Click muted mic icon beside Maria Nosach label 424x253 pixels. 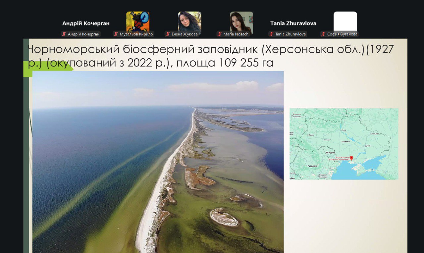[220, 34]
